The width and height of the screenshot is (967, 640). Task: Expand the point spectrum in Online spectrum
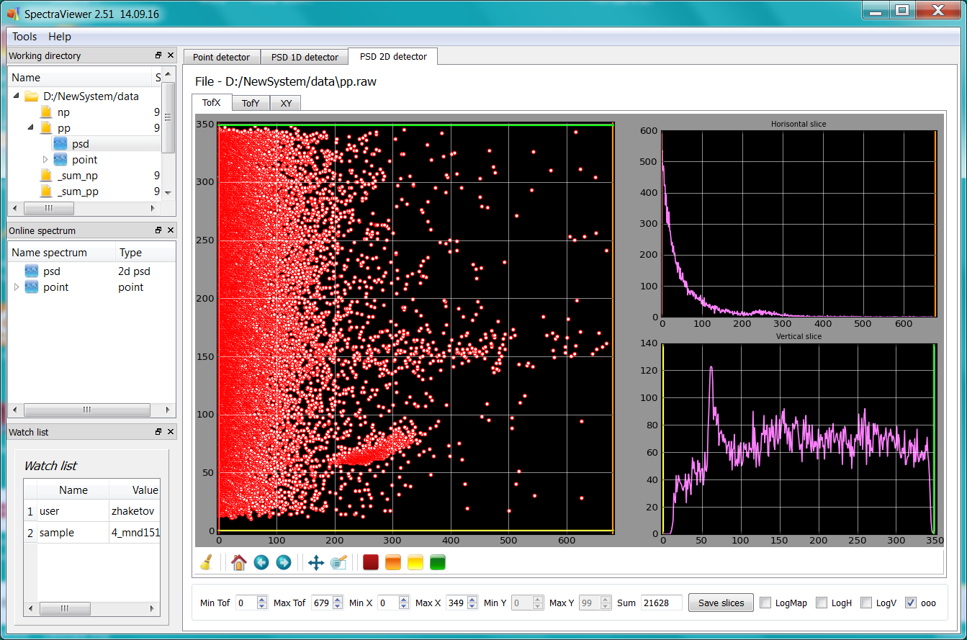pyautogui.click(x=17, y=287)
